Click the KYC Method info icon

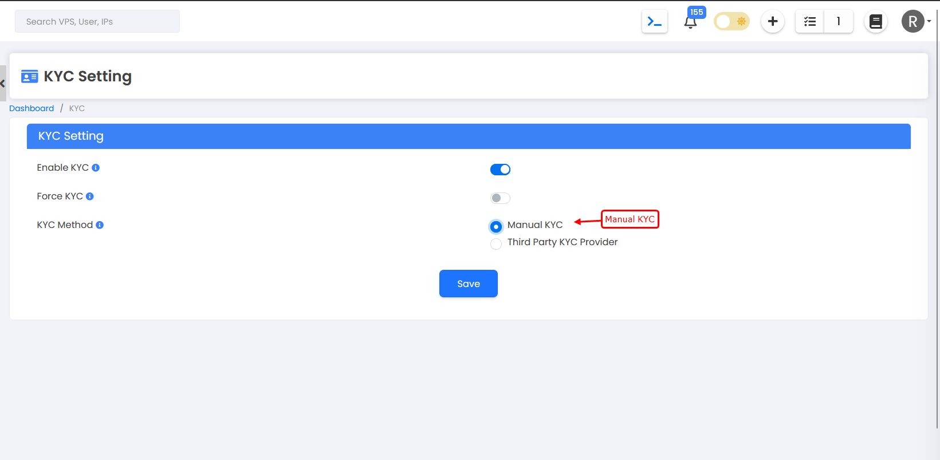(100, 225)
